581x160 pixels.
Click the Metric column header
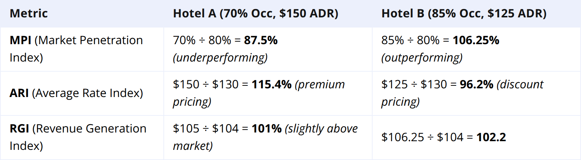coord(29,13)
